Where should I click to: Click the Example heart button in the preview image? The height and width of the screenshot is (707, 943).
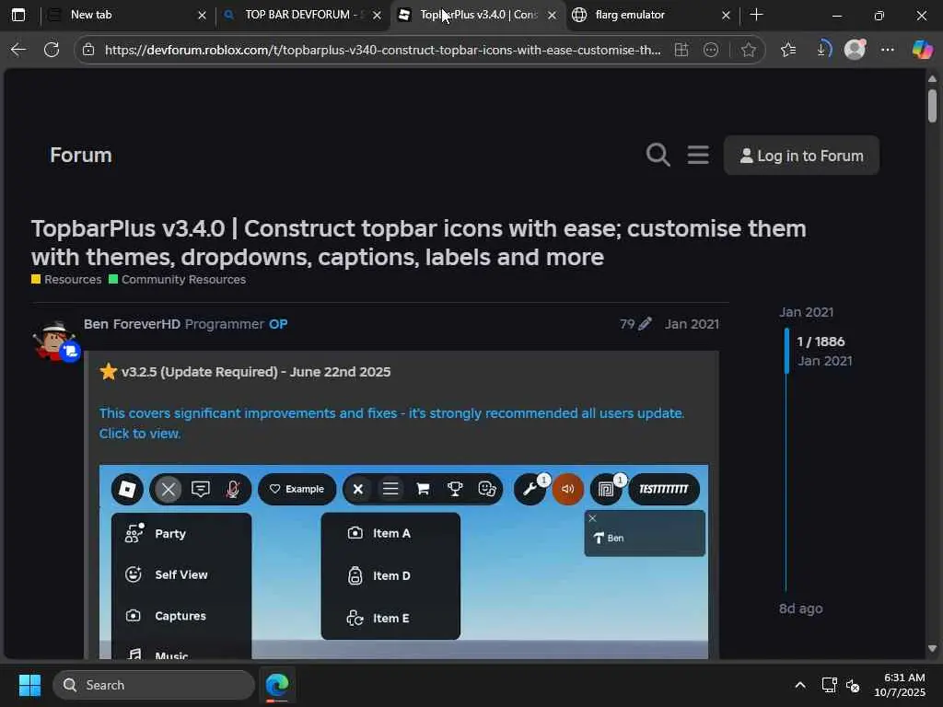297,489
